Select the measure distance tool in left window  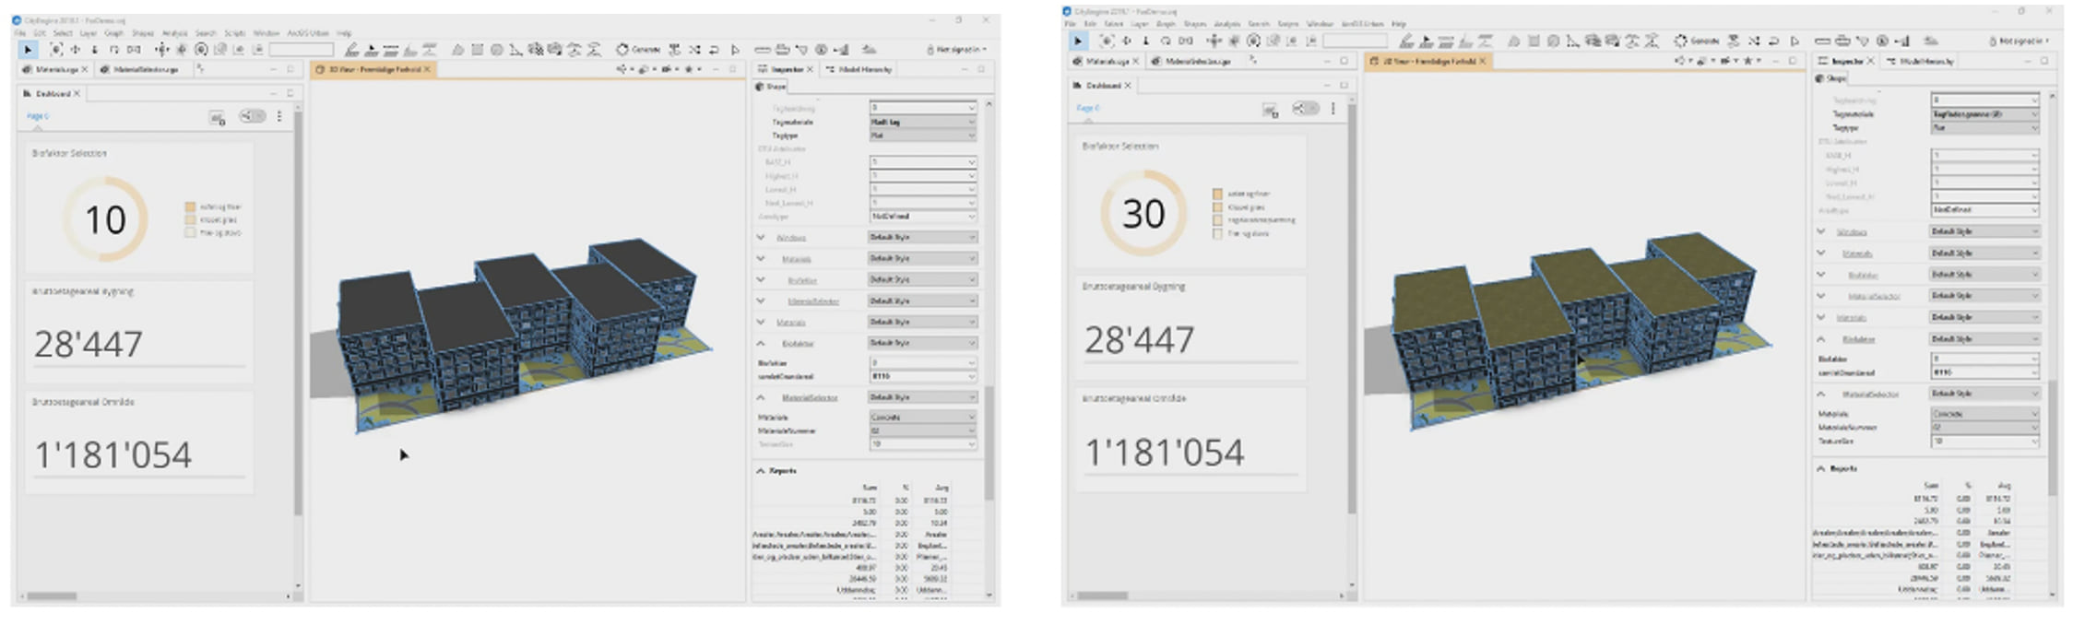[763, 50]
